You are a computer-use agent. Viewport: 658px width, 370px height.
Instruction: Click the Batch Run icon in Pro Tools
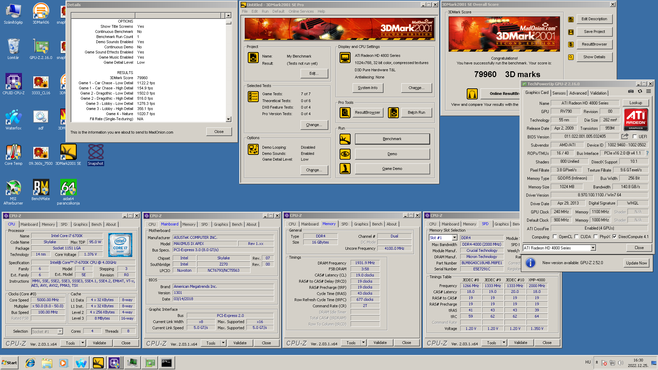(x=393, y=112)
